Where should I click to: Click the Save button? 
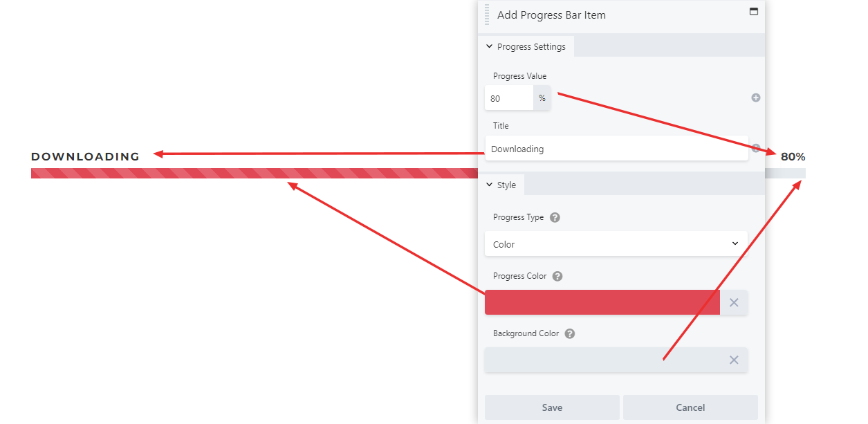coord(552,407)
